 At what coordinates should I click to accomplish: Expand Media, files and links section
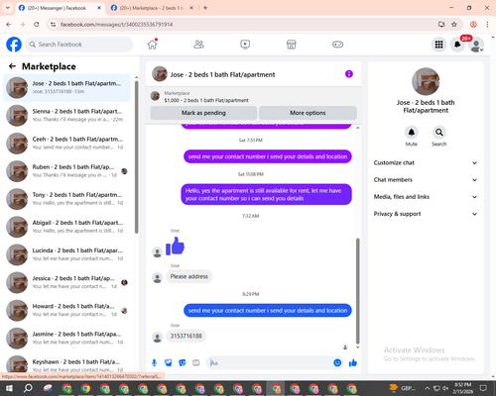(426, 197)
